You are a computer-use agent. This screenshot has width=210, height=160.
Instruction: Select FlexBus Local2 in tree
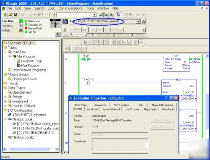click(x=23, y=137)
